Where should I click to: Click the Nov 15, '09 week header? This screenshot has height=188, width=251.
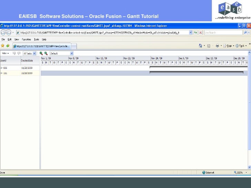pyautogui.click(x=110, y=58)
